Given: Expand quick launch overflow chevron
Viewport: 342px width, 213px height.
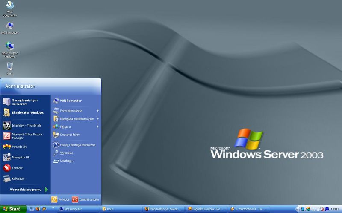Looking at the screenshot, I should 53,208.
